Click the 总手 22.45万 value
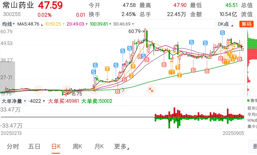 (x=176, y=14)
